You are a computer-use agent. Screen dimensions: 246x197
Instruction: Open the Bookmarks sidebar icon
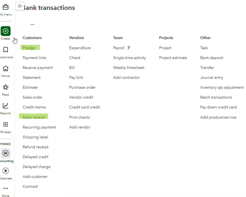(x=6, y=50)
